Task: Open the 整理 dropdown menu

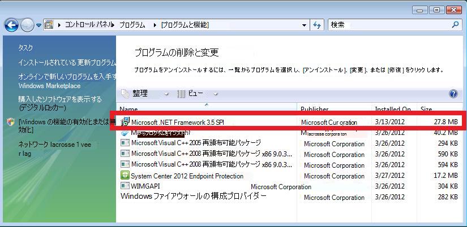Action: point(166,94)
